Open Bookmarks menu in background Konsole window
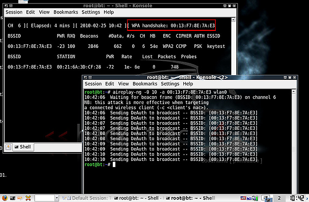 [66, 12]
